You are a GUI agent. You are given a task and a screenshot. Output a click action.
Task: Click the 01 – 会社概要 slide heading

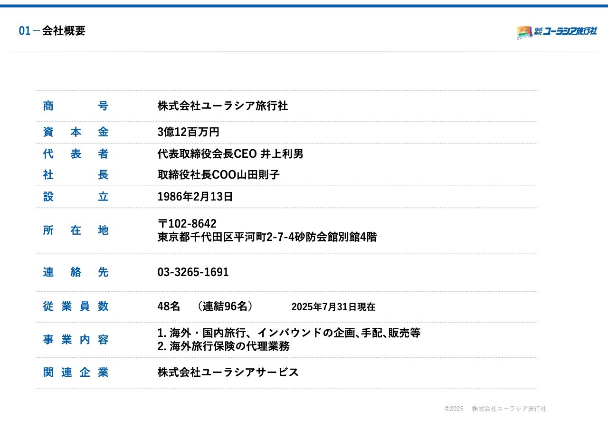click(52, 31)
